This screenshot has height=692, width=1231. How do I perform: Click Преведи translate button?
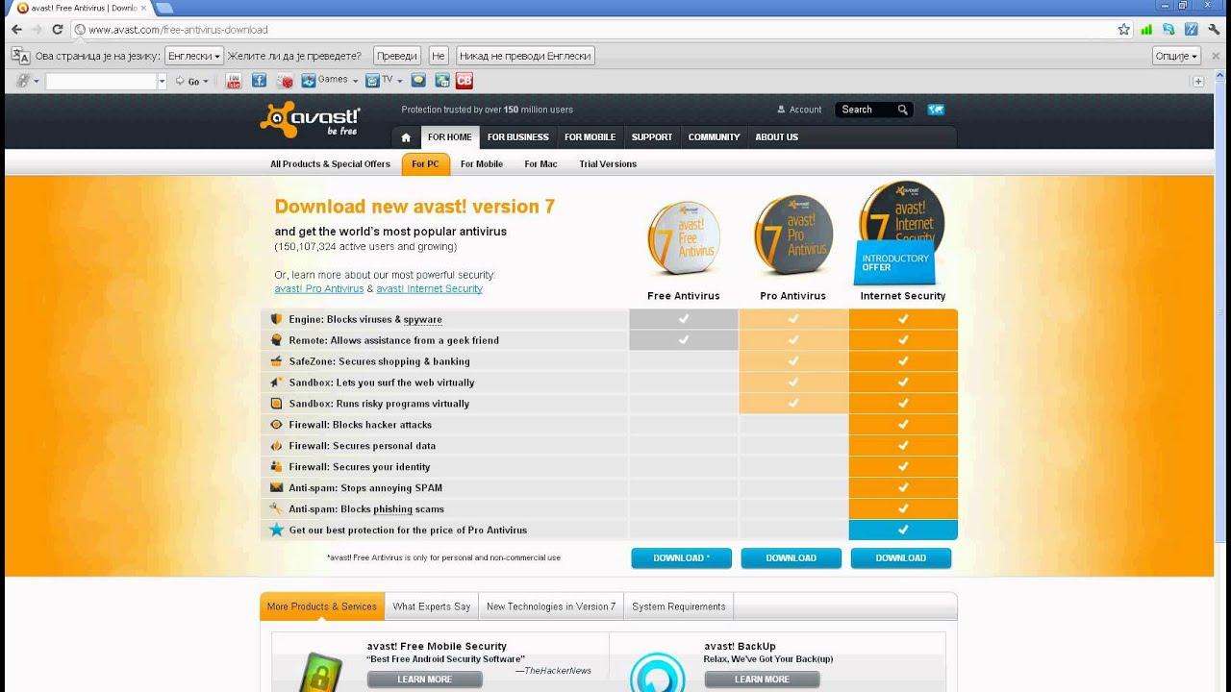pyautogui.click(x=396, y=56)
